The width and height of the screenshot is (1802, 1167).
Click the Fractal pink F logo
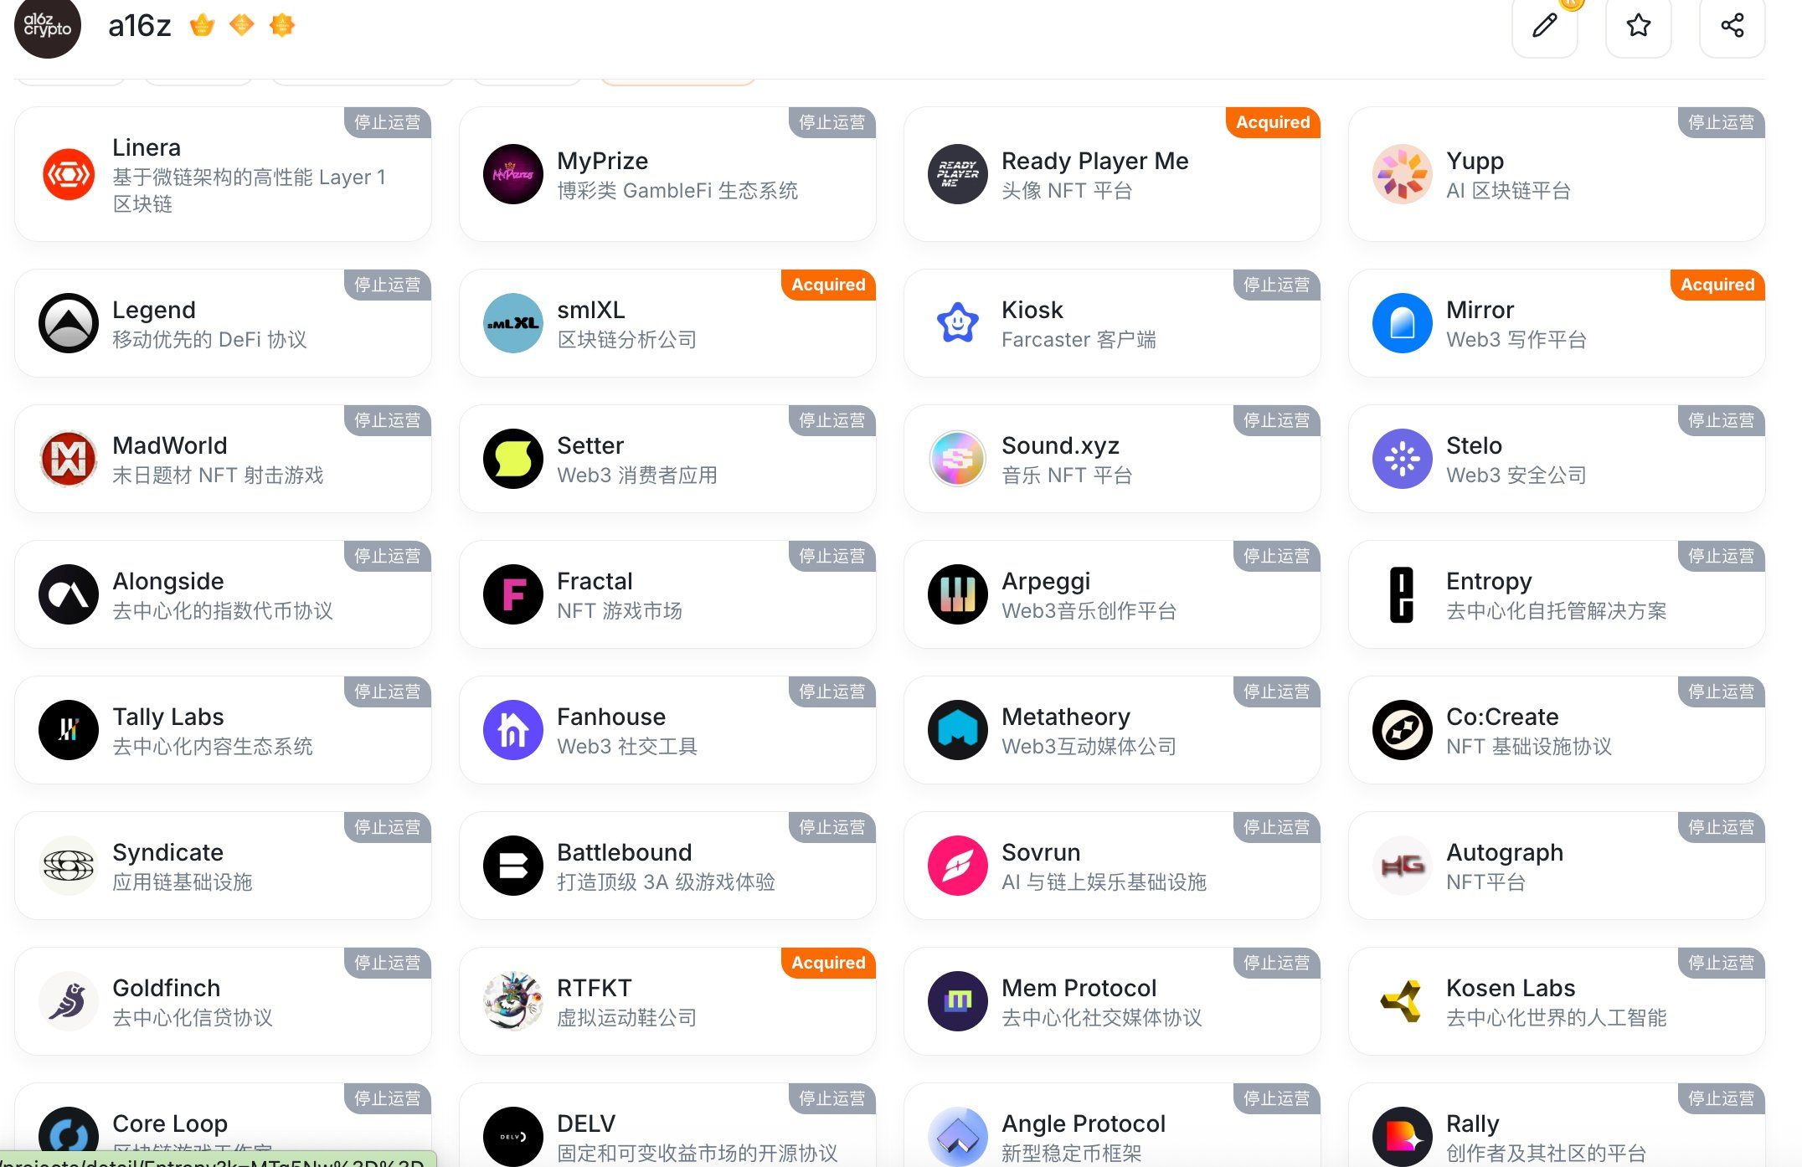tap(513, 594)
